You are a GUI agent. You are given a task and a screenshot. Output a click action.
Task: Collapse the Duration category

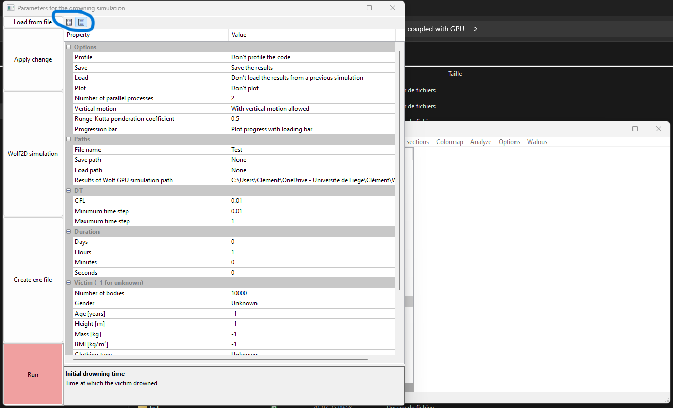(68, 232)
